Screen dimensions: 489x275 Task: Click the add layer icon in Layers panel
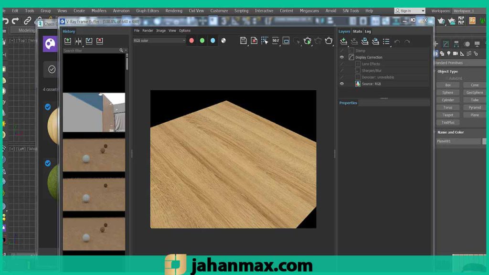(x=343, y=42)
